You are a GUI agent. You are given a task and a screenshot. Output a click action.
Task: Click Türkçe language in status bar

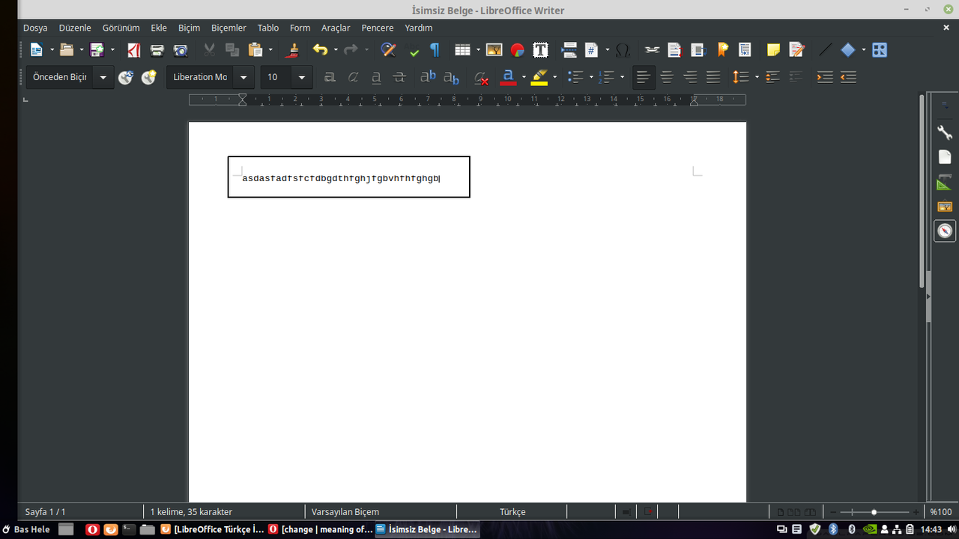(512, 512)
